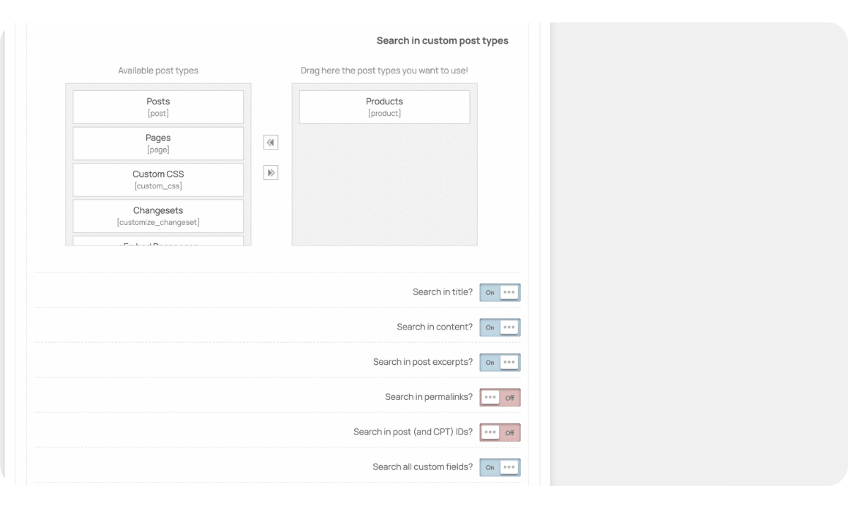Click the Available post types label

(x=158, y=71)
